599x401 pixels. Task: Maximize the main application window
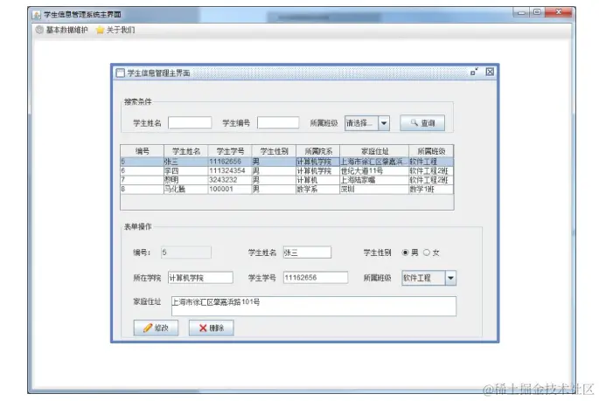coord(537,12)
